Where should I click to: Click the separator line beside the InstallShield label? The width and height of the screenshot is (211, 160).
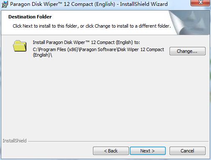pos(118,142)
